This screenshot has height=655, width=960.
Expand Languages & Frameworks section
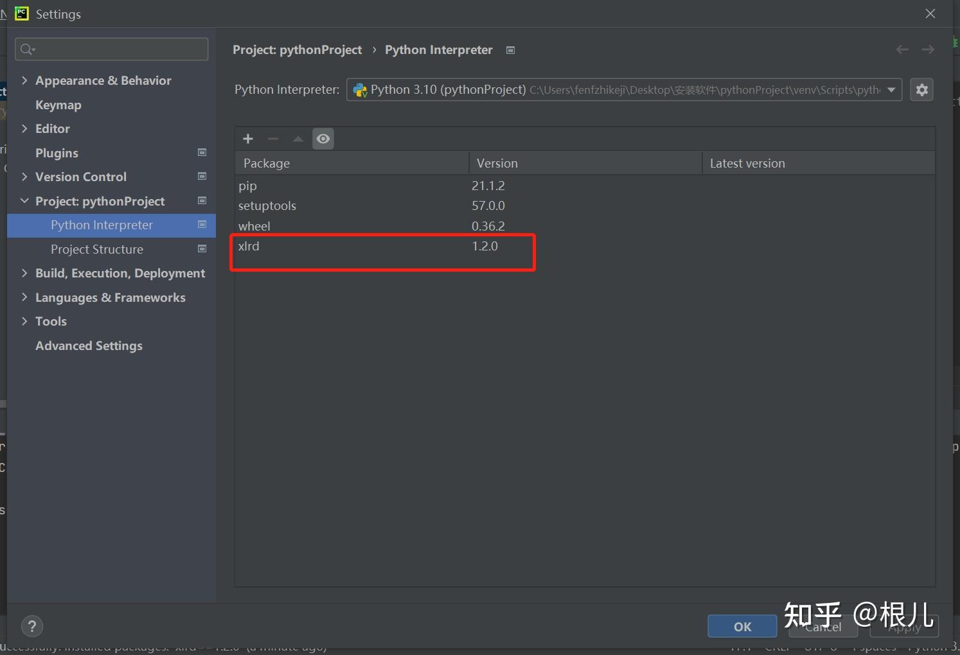pyautogui.click(x=24, y=297)
